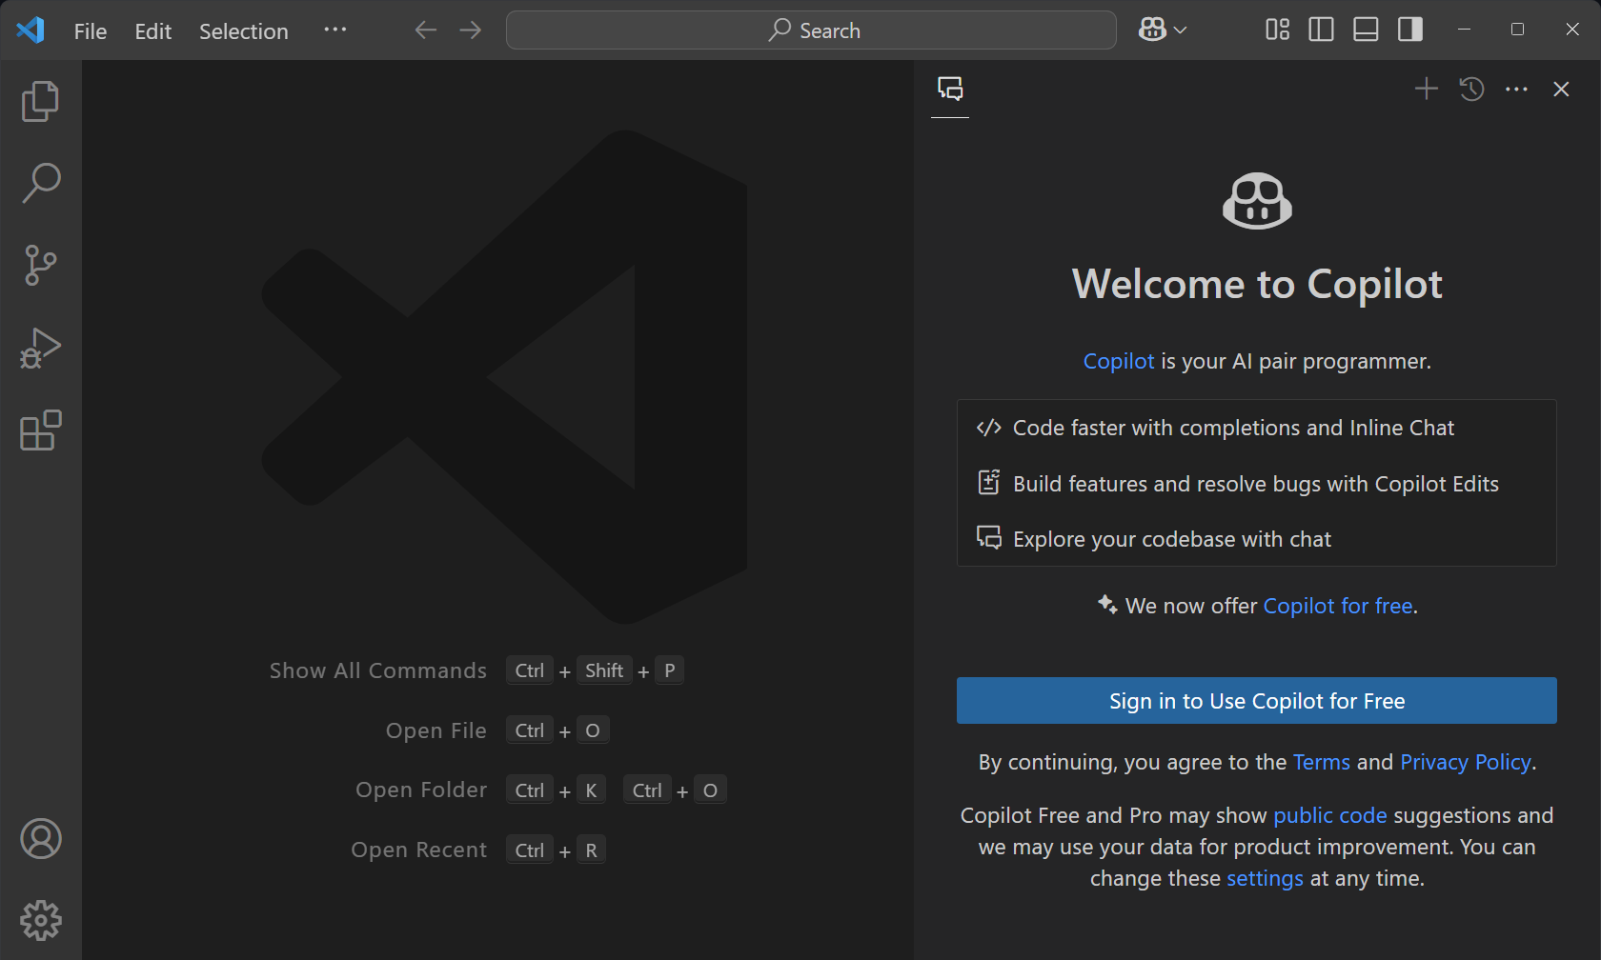
Task: Start a new chat with the plus icon
Action: (x=1426, y=89)
